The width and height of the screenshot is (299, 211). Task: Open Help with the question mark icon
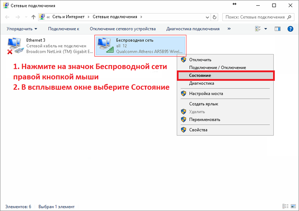point(290,29)
